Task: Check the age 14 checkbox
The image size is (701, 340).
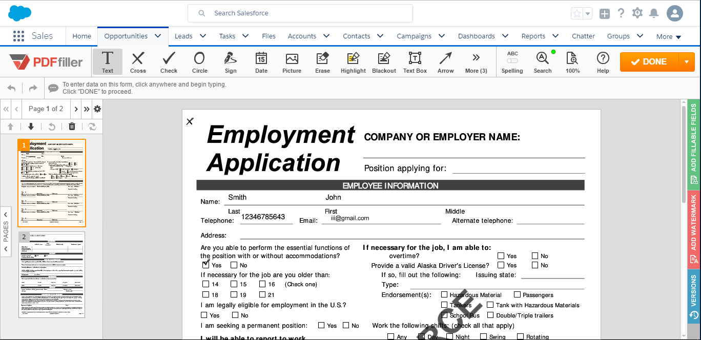Action: [205, 284]
